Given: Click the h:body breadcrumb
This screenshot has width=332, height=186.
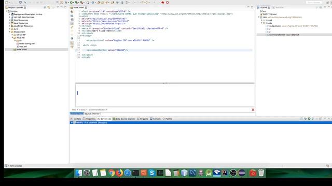Looking at the screenshot, I should (82, 110).
